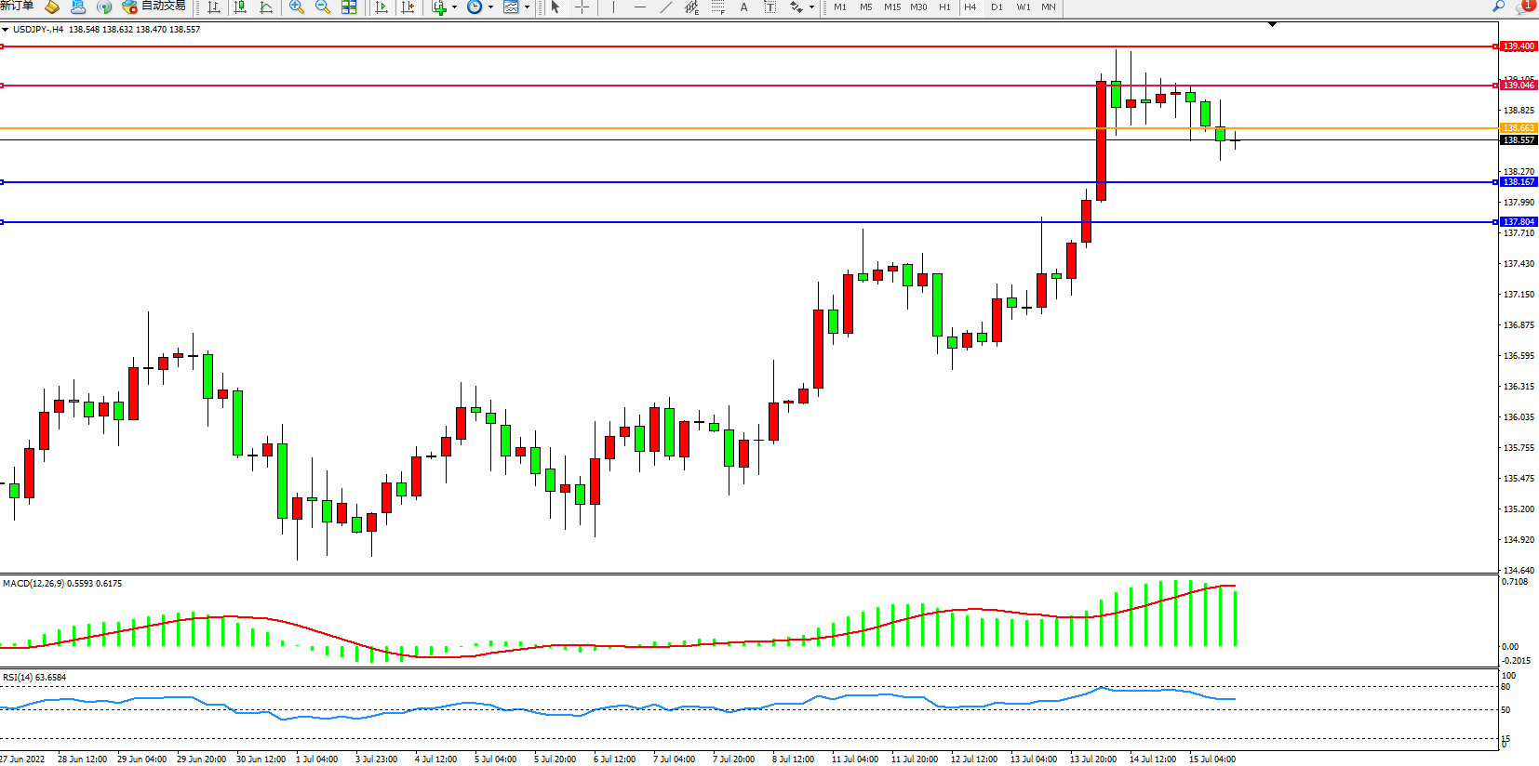
Task: Switch chart to candlesticks view
Action: pos(240,7)
